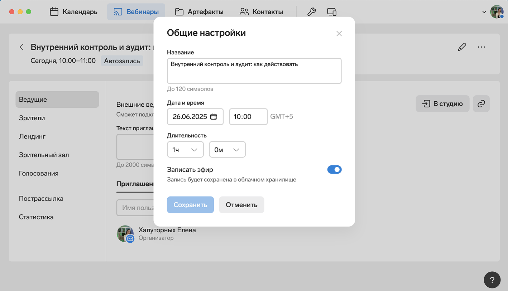This screenshot has width=508, height=291.
Task: Expand the minutes duration dropdown
Action: [227, 150]
